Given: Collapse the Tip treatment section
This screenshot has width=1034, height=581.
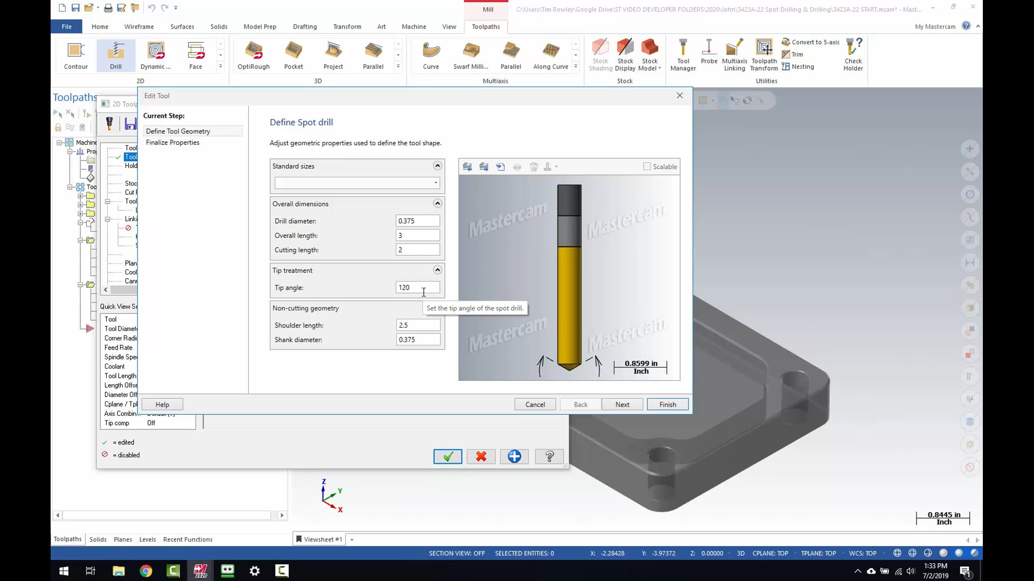Looking at the screenshot, I should pos(438,270).
